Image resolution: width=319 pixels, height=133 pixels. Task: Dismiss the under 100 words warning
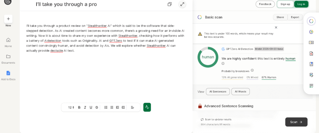[276, 27]
